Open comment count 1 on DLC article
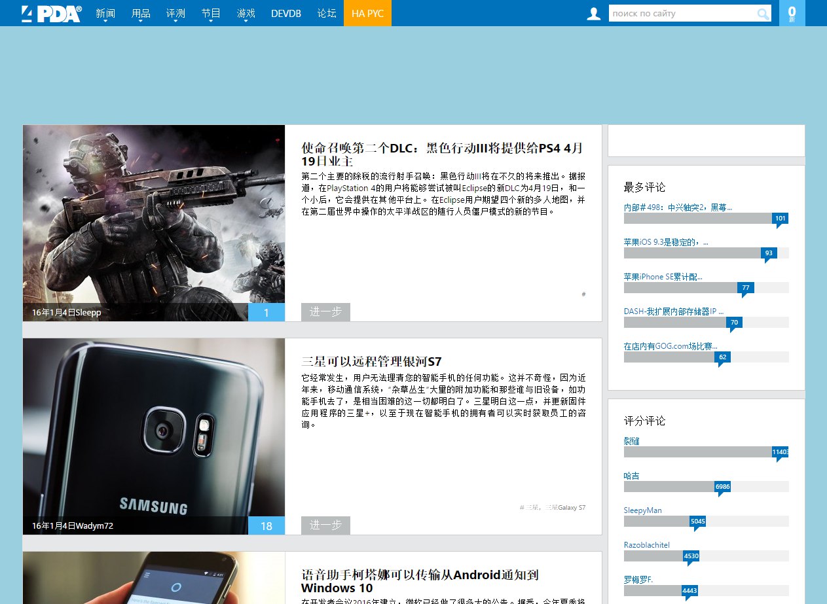The height and width of the screenshot is (604, 827). click(266, 312)
